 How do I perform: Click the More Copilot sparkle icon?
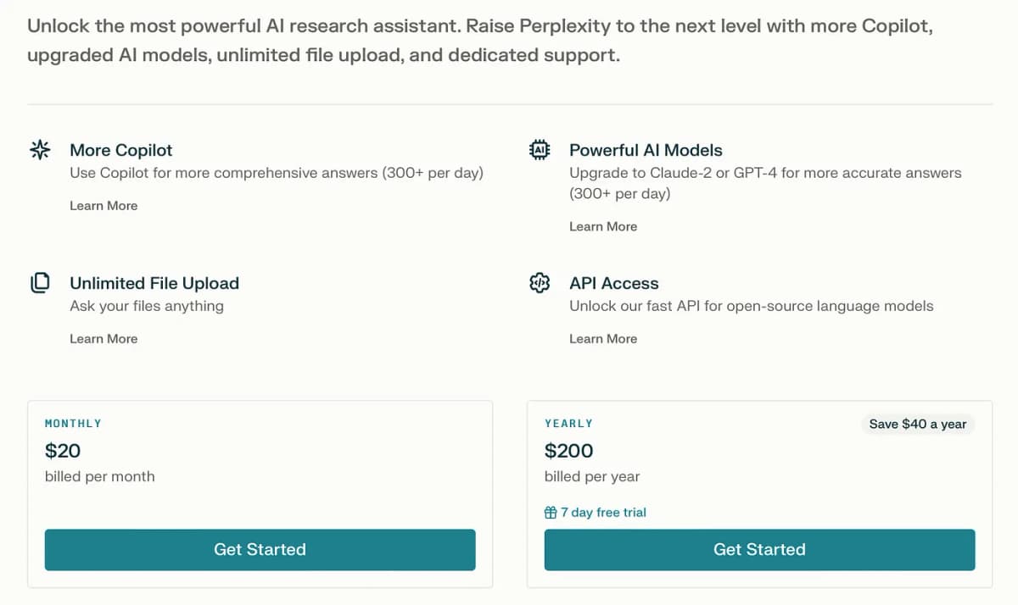[x=40, y=151]
